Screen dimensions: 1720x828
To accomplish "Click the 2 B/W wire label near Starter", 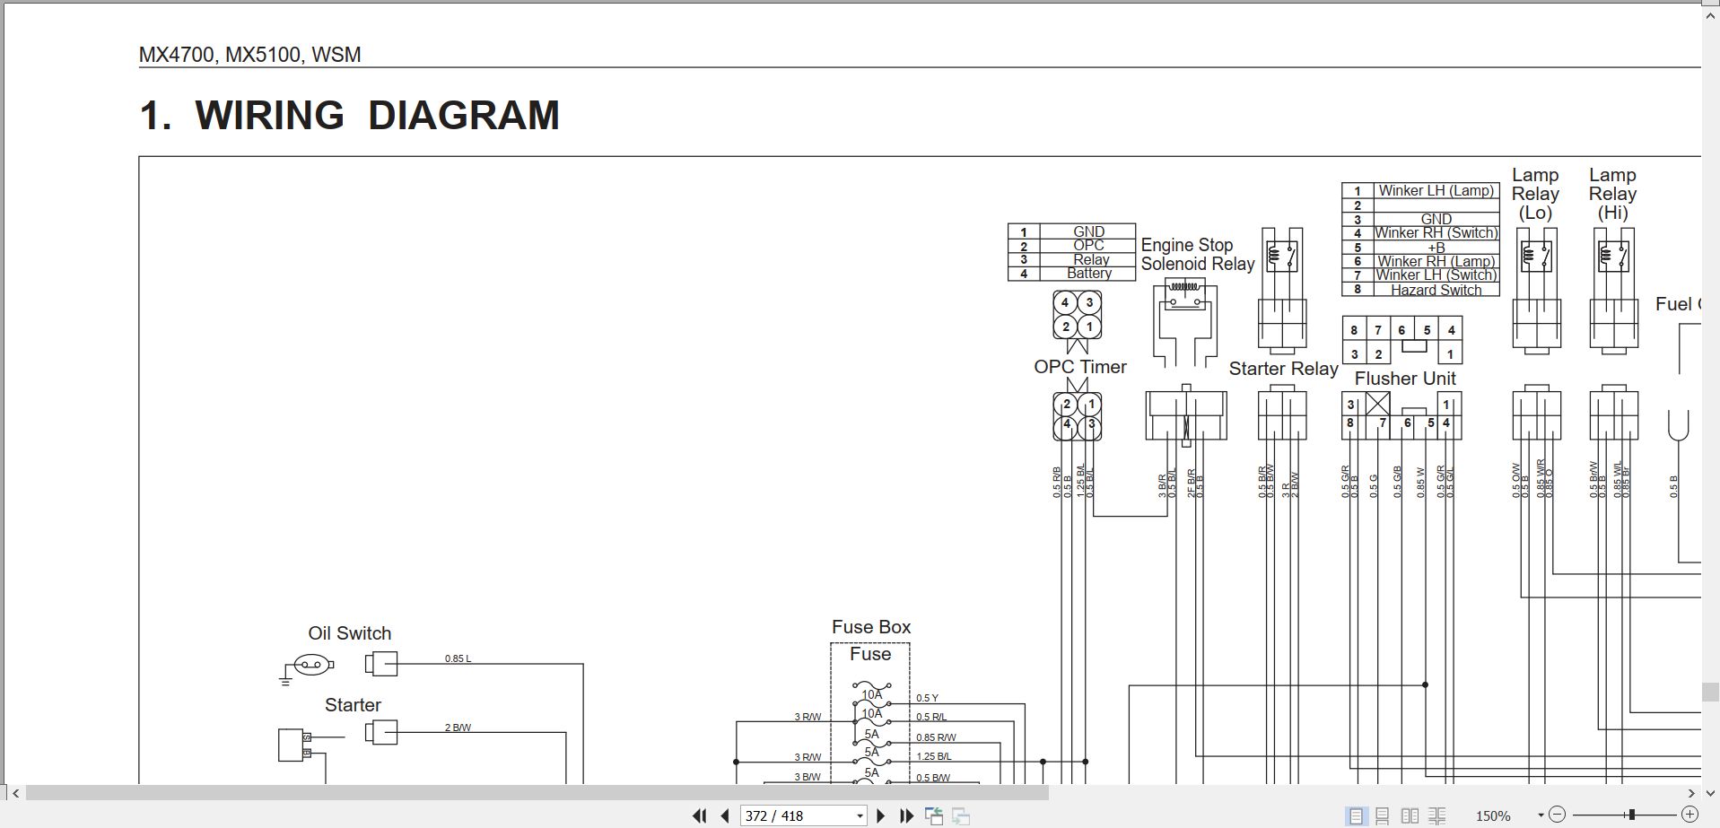I will click(x=458, y=728).
